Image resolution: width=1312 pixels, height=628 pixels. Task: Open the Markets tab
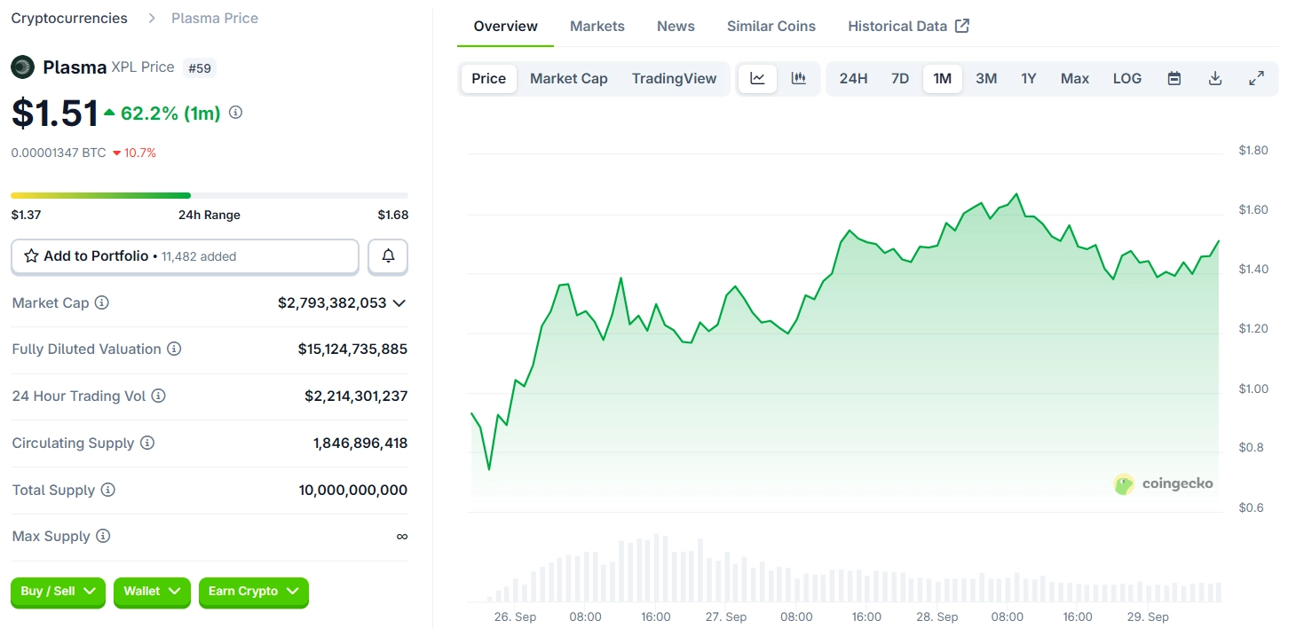coord(597,27)
